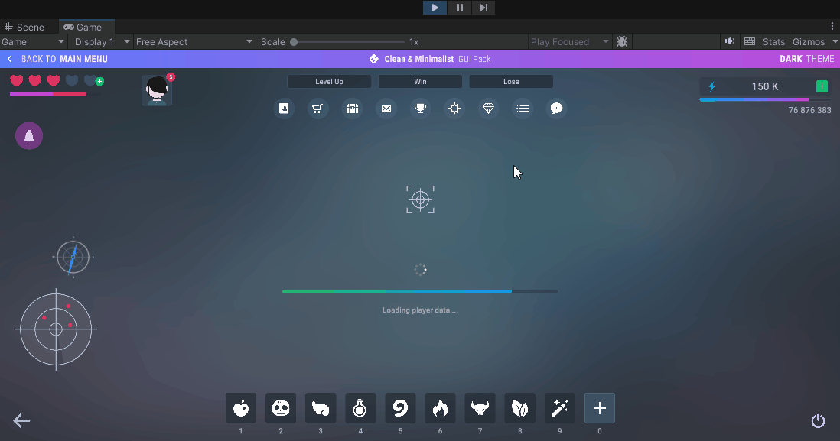Toggle the Stats overlay
The width and height of the screenshot is (840, 441).
pyautogui.click(x=773, y=42)
